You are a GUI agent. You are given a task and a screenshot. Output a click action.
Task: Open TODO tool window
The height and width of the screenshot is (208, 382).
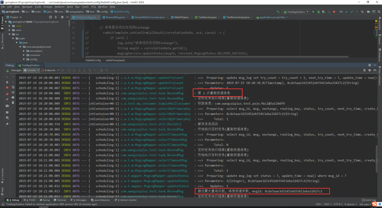point(30,200)
